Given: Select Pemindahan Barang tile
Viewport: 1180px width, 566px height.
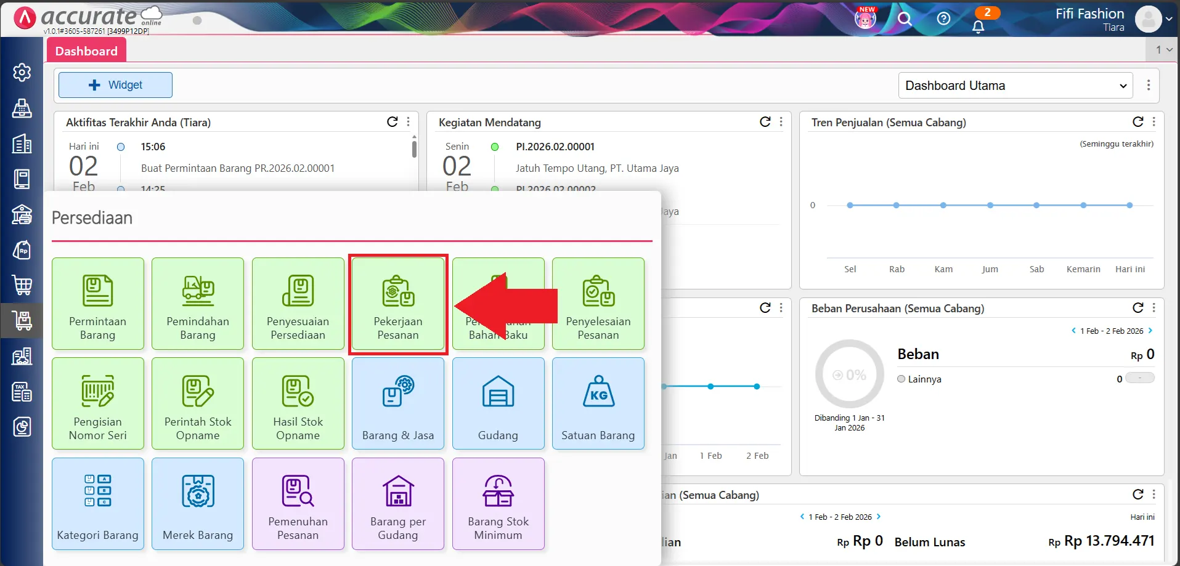Looking at the screenshot, I should [x=198, y=304].
